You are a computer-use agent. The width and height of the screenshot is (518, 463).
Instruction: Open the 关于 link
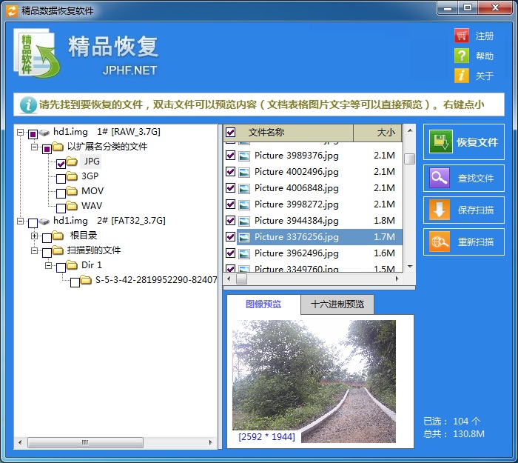coord(485,76)
